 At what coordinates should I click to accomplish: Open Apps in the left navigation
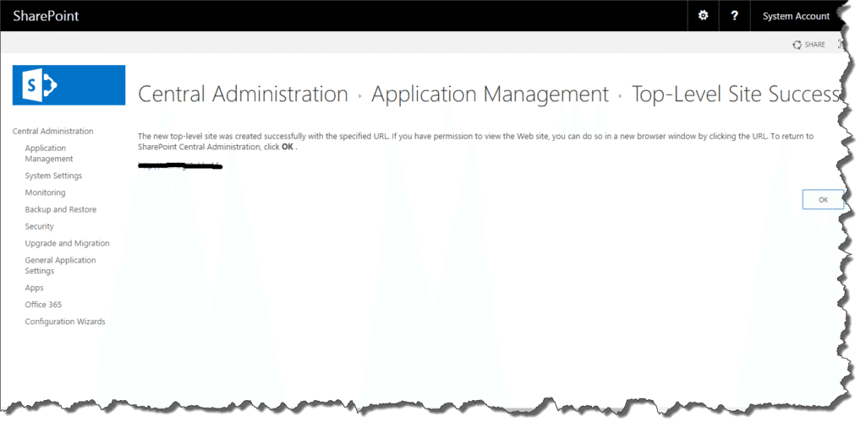[34, 288]
